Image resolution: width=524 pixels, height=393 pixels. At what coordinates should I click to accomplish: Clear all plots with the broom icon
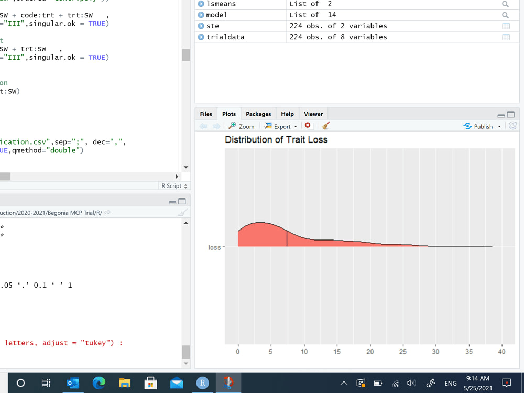pyautogui.click(x=325, y=125)
